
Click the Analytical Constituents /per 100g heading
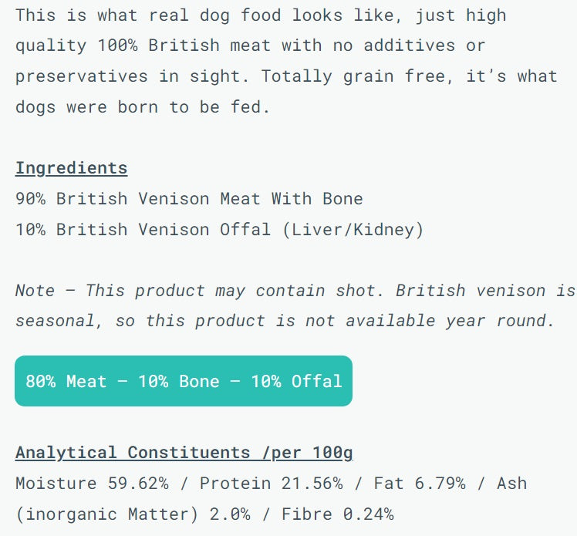pos(184,453)
